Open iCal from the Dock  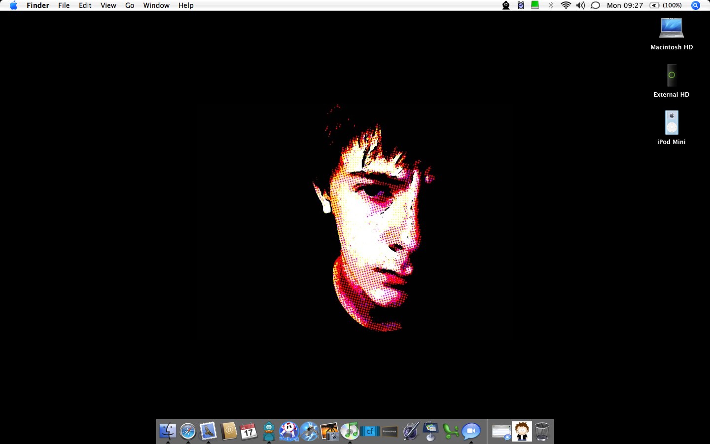248,431
